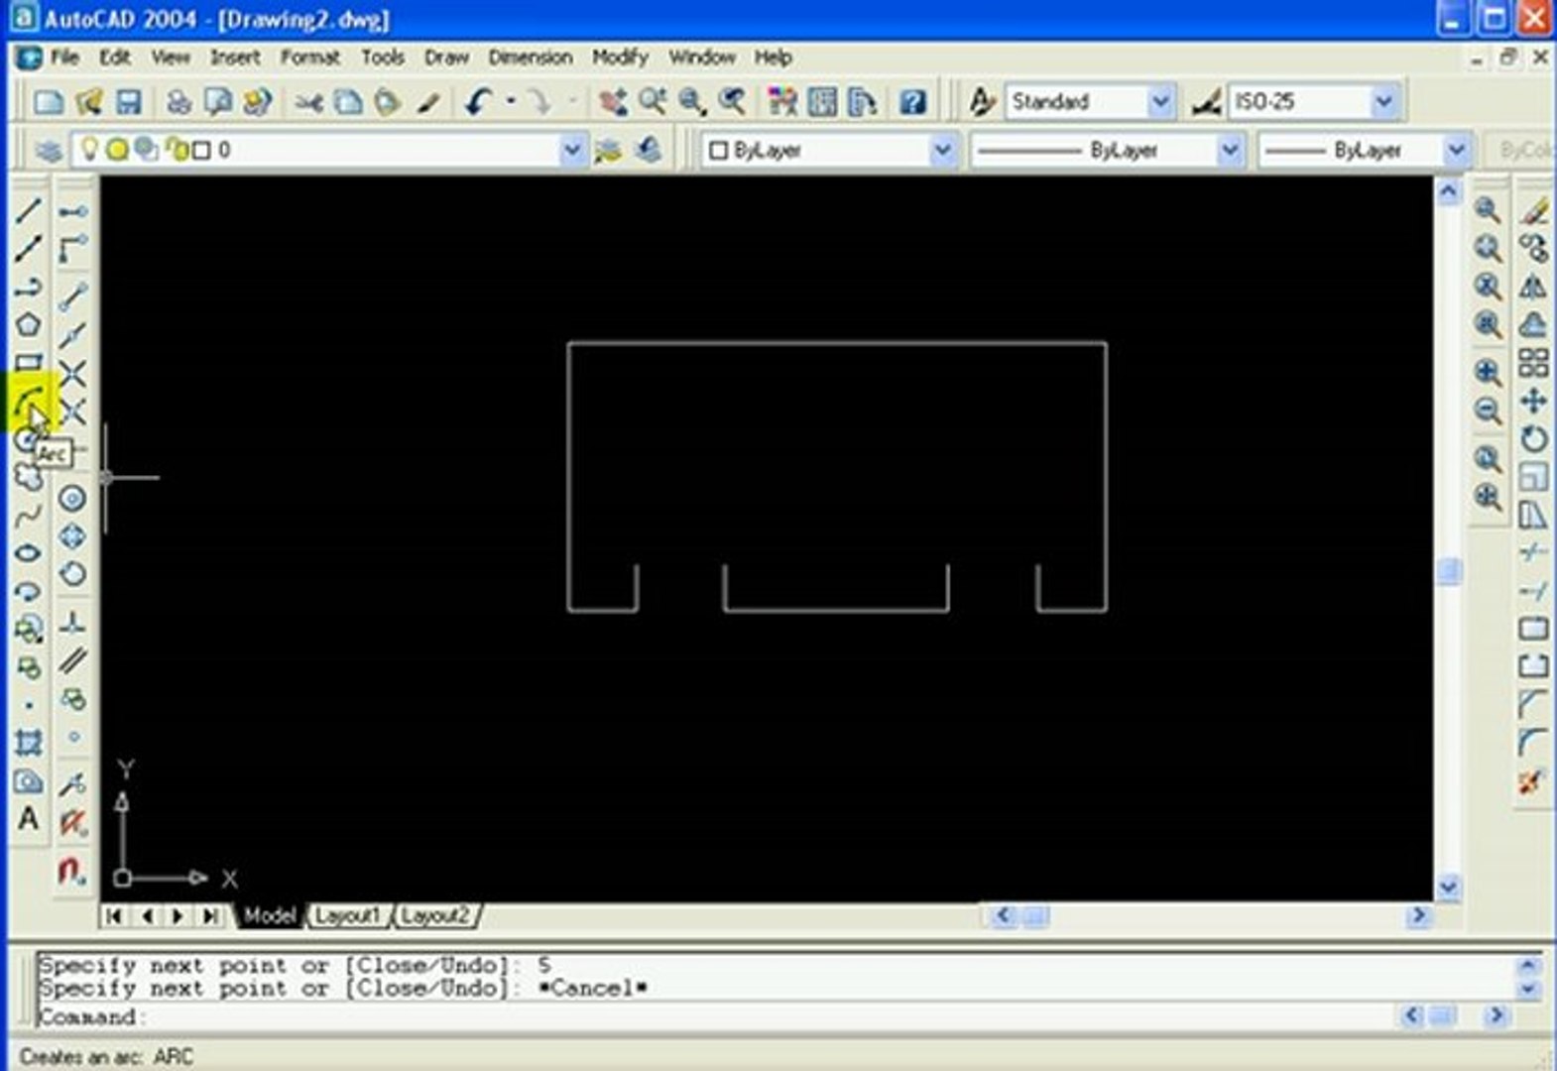The image size is (1557, 1071).
Task: Click the Save floppy disk icon
Action: pyautogui.click(x=129, y=101)
